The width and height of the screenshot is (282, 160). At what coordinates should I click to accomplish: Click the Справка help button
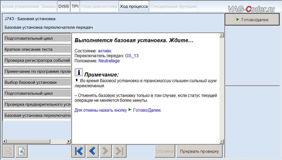[x=165, y=151]
